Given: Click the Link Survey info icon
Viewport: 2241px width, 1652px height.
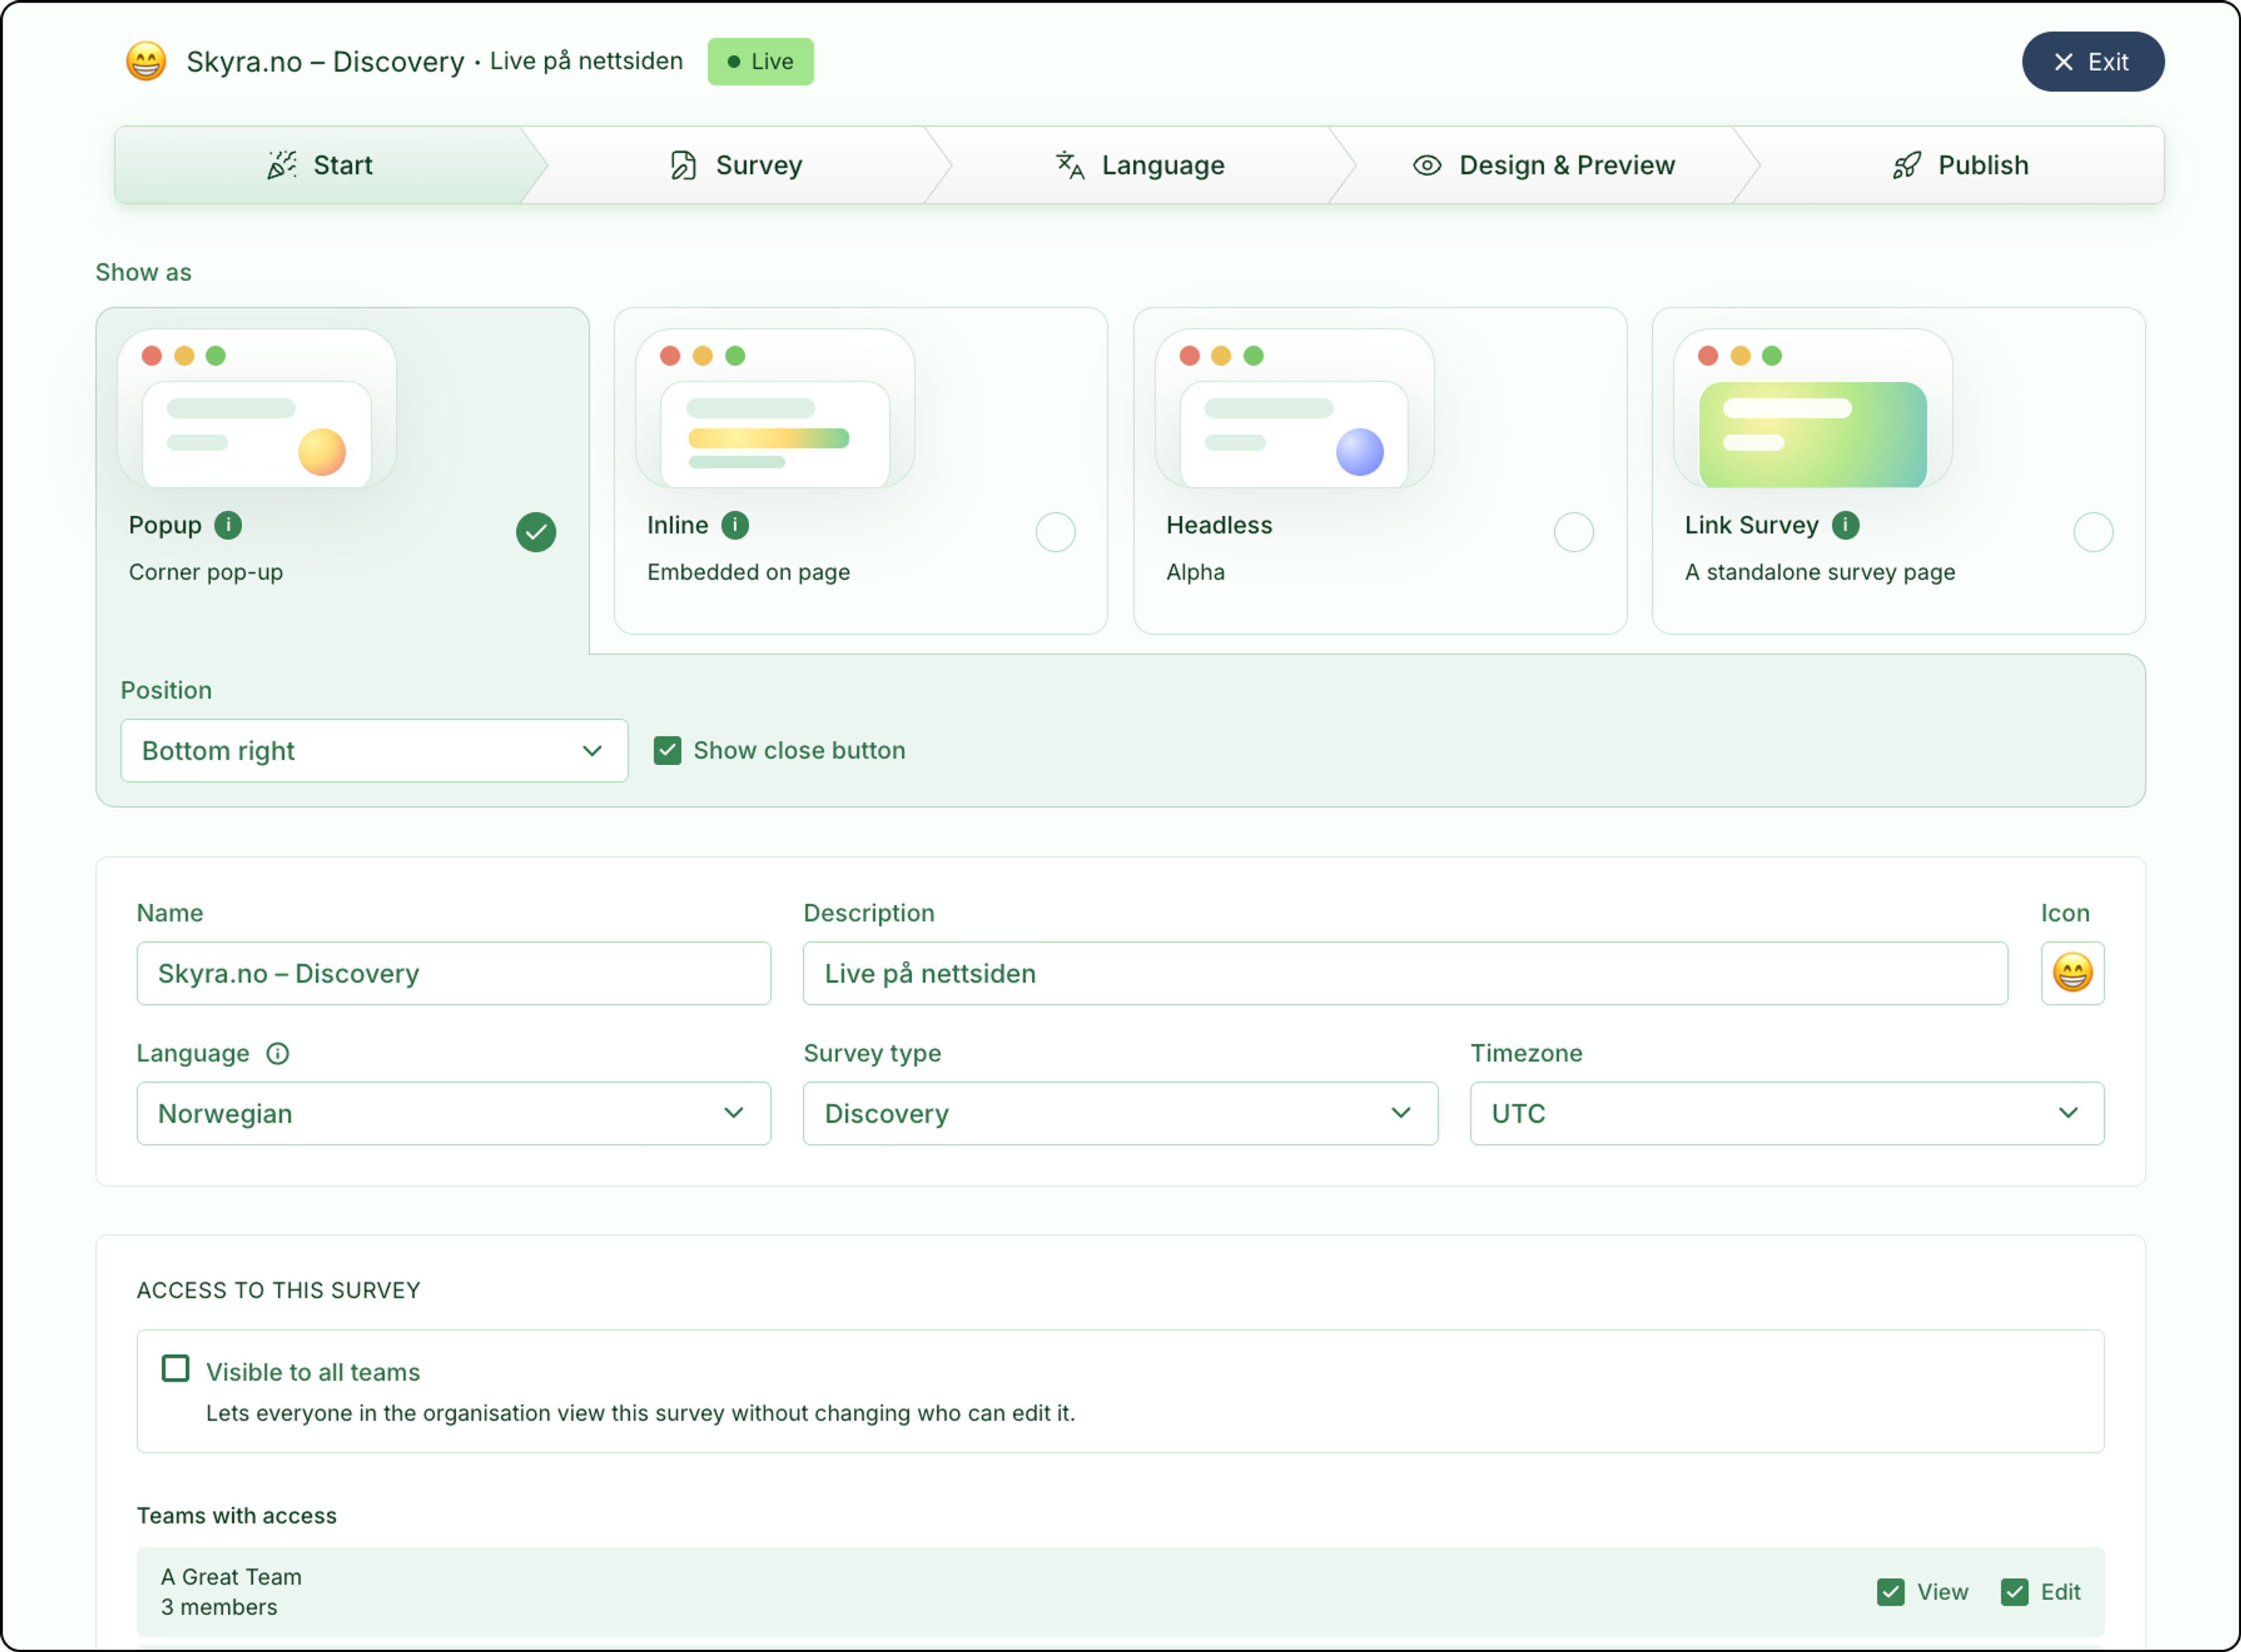Looking at the screenshot, I should point(1845,525).
